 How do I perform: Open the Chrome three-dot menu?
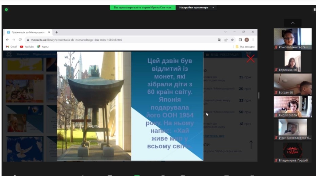coord(253,40)
